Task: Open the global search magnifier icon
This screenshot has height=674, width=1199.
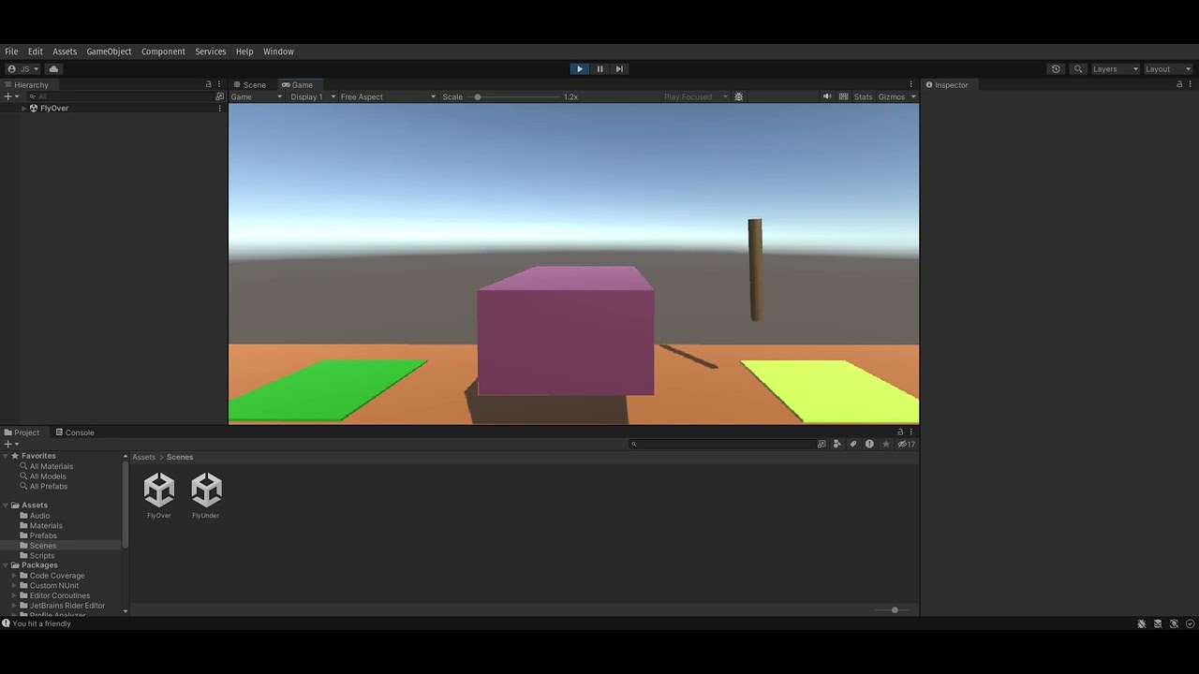Action: coord(1078,68)
